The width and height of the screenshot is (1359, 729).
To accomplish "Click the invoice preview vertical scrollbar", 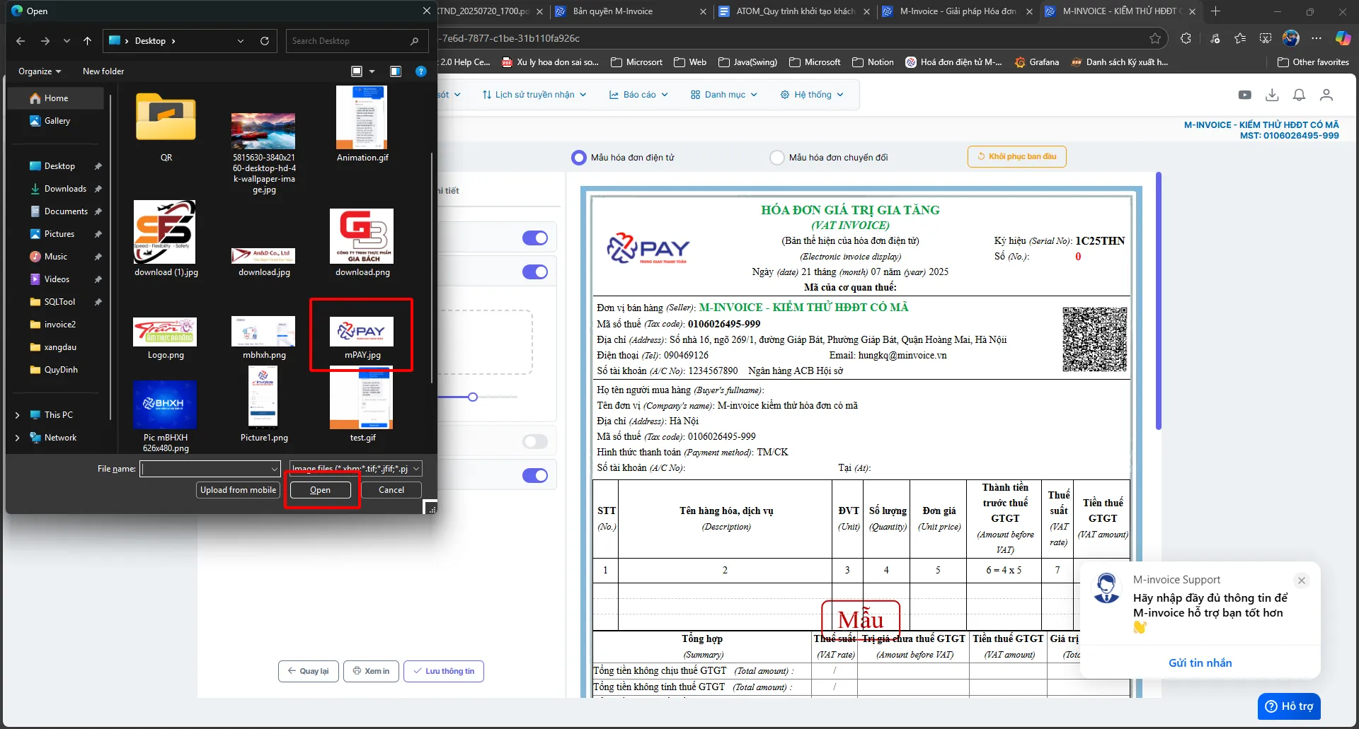I will [x=1159, y=301].
